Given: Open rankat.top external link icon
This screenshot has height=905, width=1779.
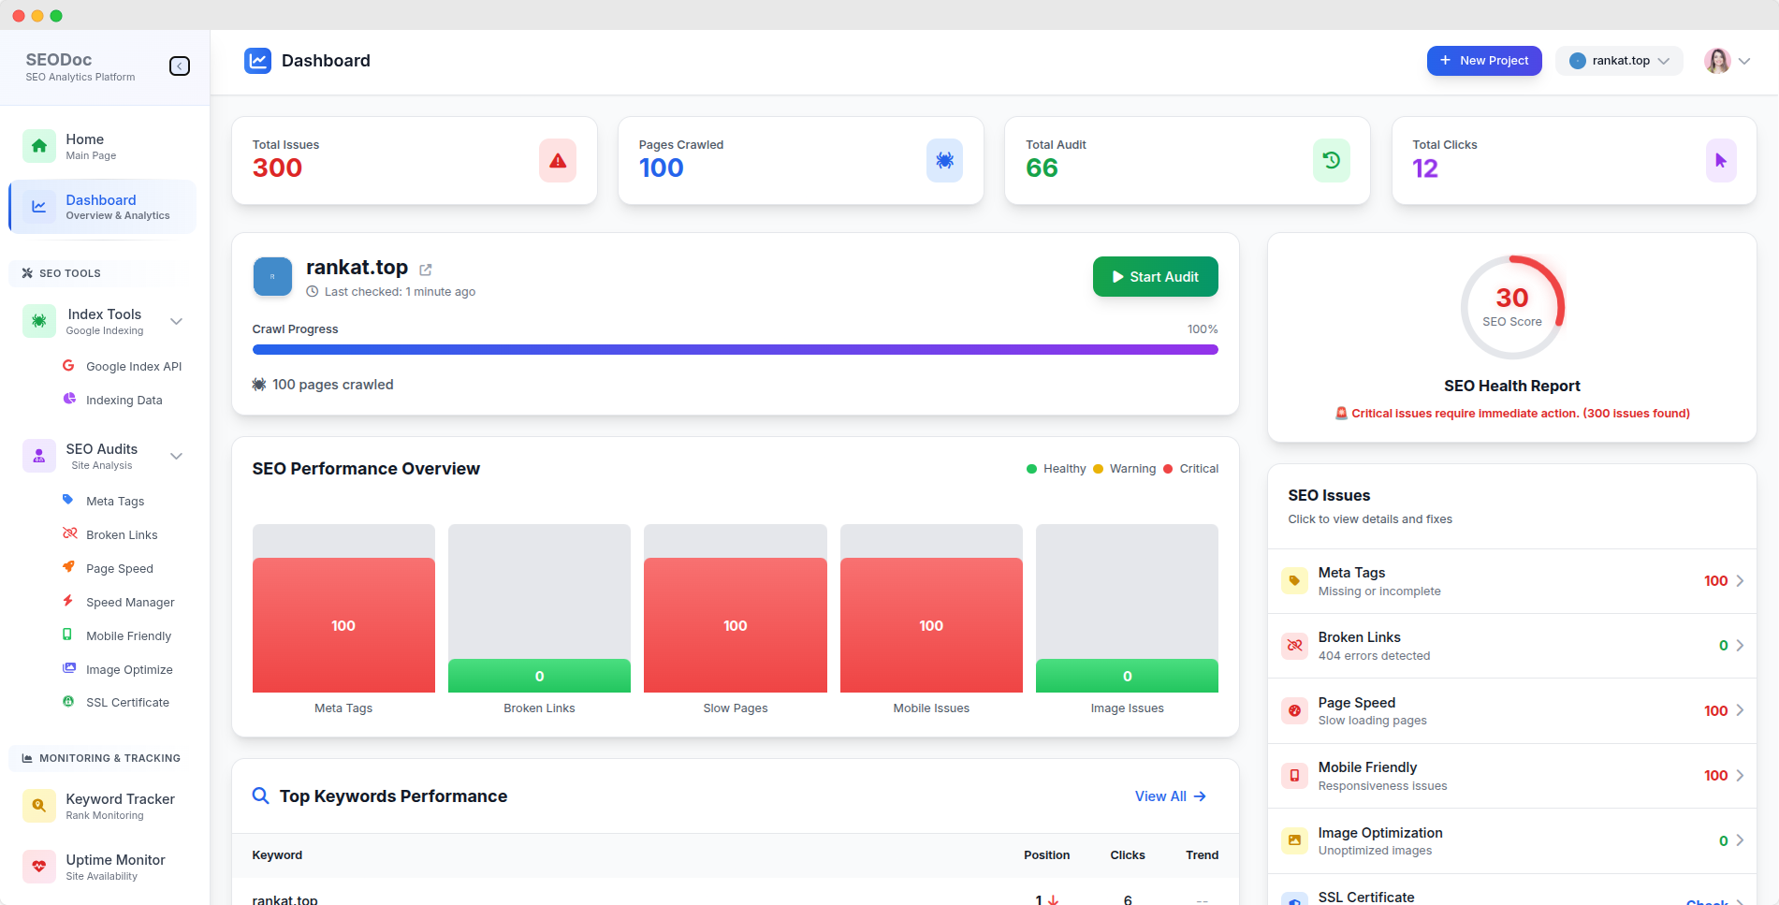Looking at the screenshot, I should pos(426,270).
